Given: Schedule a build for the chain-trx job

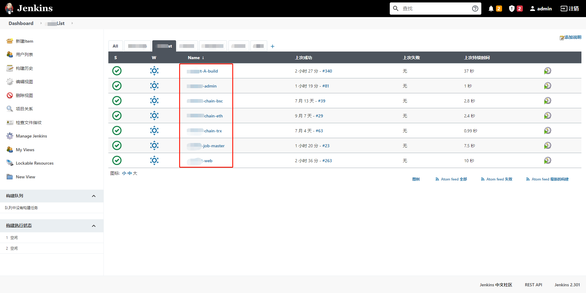Looking at the screenshot, I should pyautogui.click(x=548, y=130).
